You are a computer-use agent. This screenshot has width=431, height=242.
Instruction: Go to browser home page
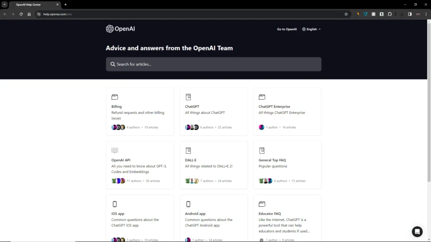tap(29, 14)
